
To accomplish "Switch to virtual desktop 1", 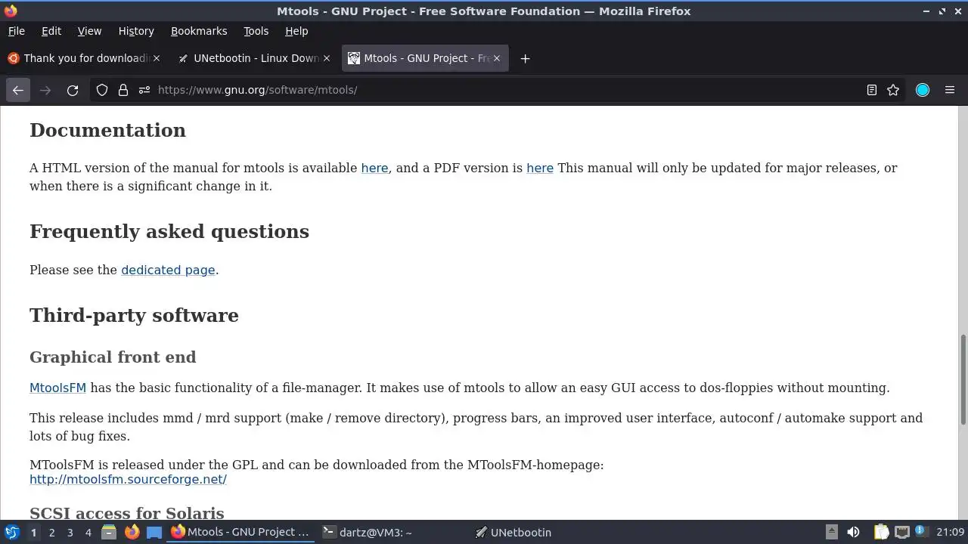I will pyautogui.click(x=33, y=532).
